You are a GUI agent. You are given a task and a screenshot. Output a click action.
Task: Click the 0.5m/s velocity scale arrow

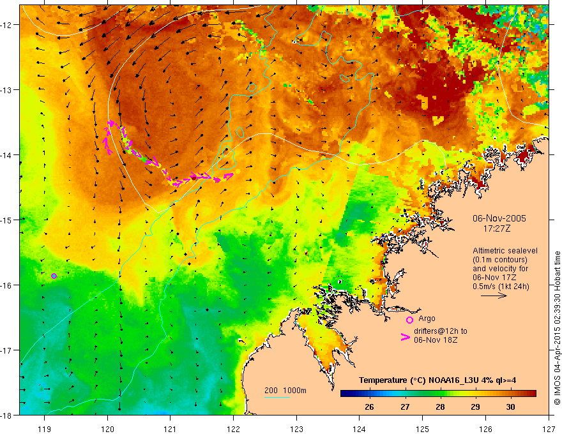point(494,296)
